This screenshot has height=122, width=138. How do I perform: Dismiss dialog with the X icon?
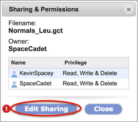tap(129, 10)
